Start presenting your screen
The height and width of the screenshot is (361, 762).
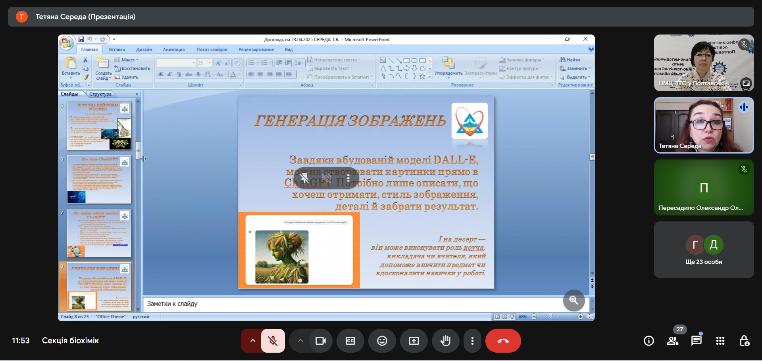[x=414, y=341]
